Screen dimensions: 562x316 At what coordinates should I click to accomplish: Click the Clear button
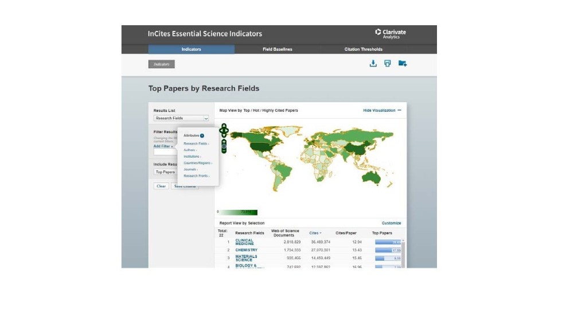point(161,186)
